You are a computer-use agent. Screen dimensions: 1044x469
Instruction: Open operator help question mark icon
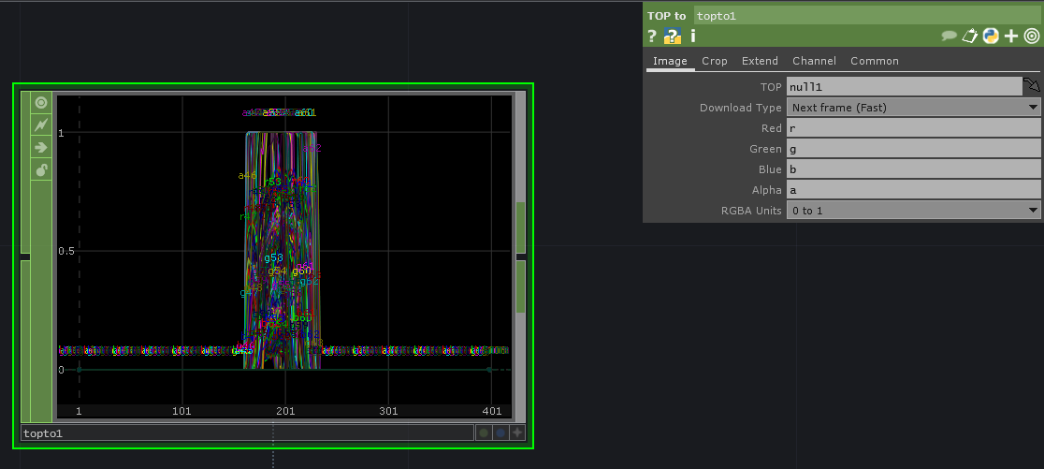652,37
